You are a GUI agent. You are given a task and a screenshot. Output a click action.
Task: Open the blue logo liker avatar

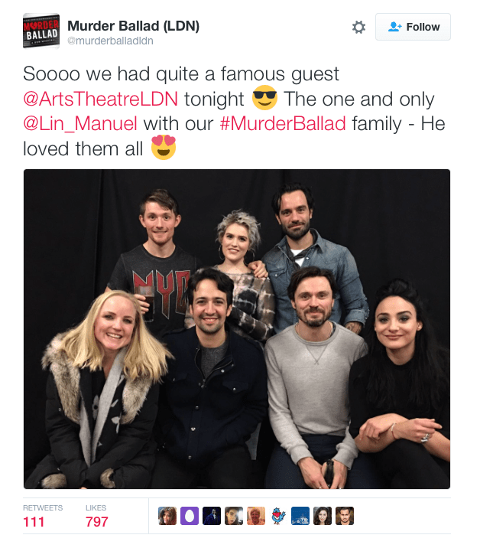click(x=300, y=516)
